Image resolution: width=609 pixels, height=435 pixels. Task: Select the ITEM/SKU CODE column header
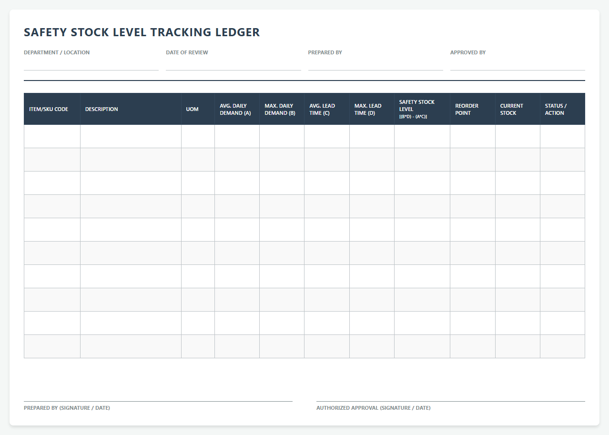(52, 109)
